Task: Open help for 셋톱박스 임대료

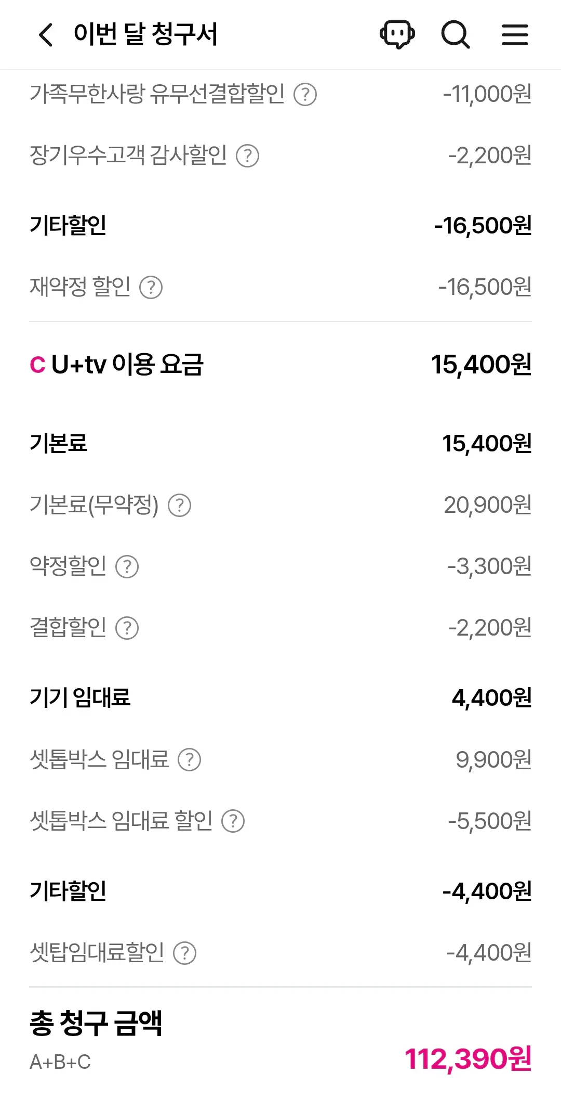Action: [x=190, y=760]
